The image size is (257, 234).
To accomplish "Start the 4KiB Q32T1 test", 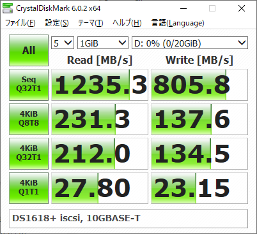I will (29, 154).
